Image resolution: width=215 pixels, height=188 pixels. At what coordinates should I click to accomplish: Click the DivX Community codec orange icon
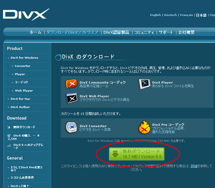71,83
